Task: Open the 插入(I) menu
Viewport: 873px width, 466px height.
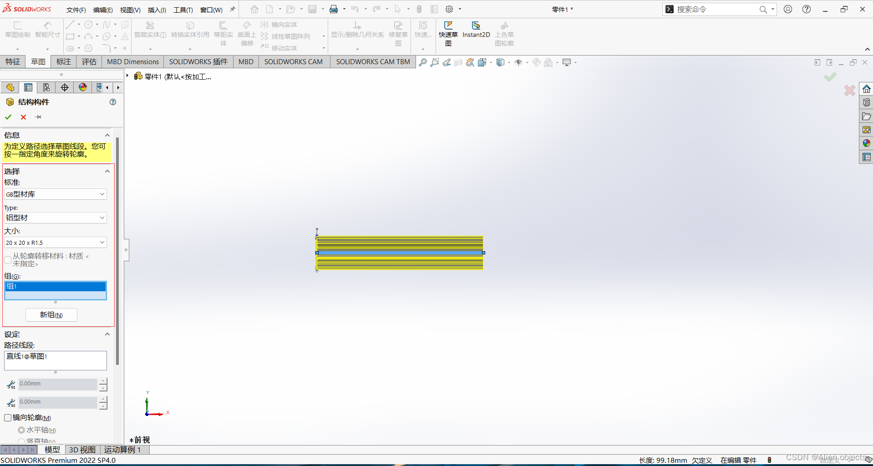Action: click(x=157, y=9)
